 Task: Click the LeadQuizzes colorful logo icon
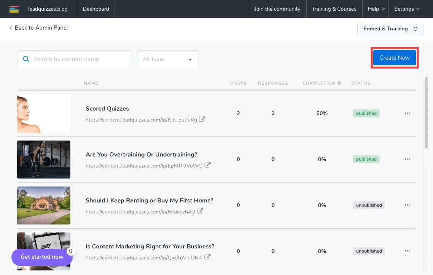(x=14, y=9)
